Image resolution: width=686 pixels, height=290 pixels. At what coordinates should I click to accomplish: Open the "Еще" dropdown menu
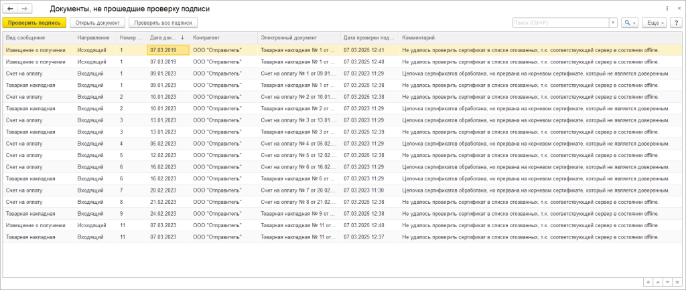point(653,23)
